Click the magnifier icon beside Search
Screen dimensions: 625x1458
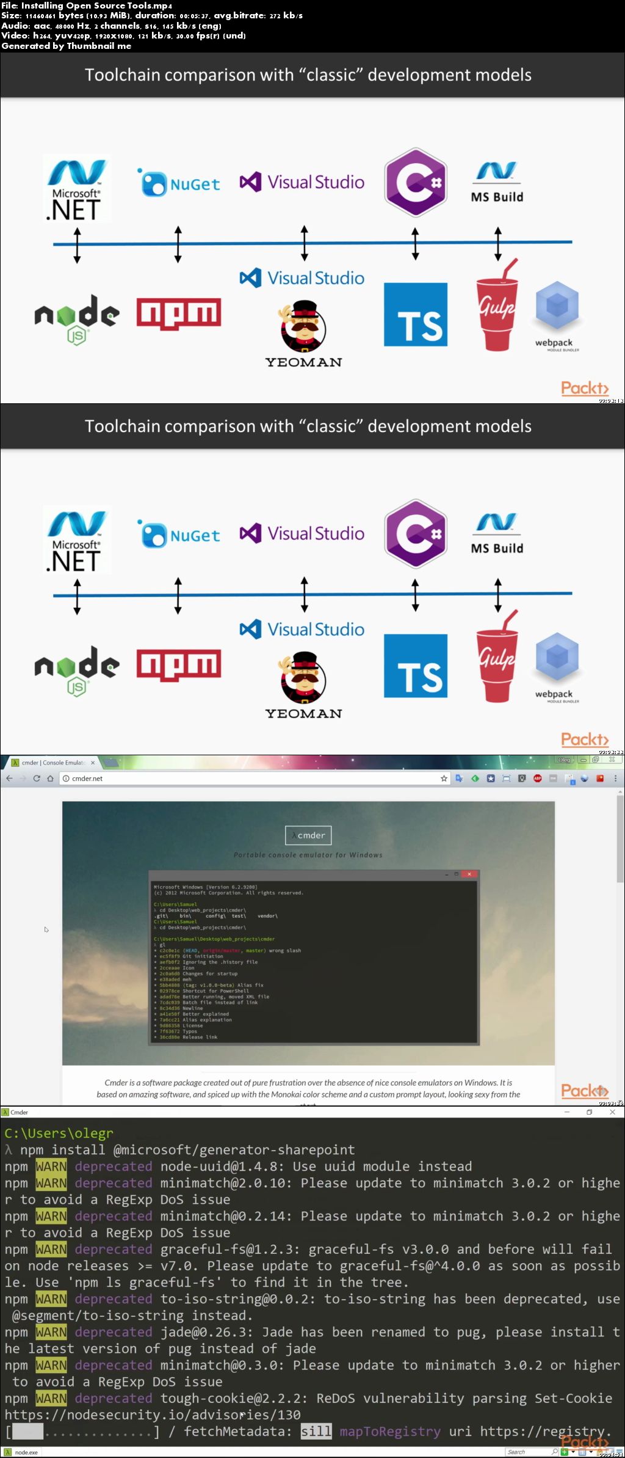tap(555, 1452)
